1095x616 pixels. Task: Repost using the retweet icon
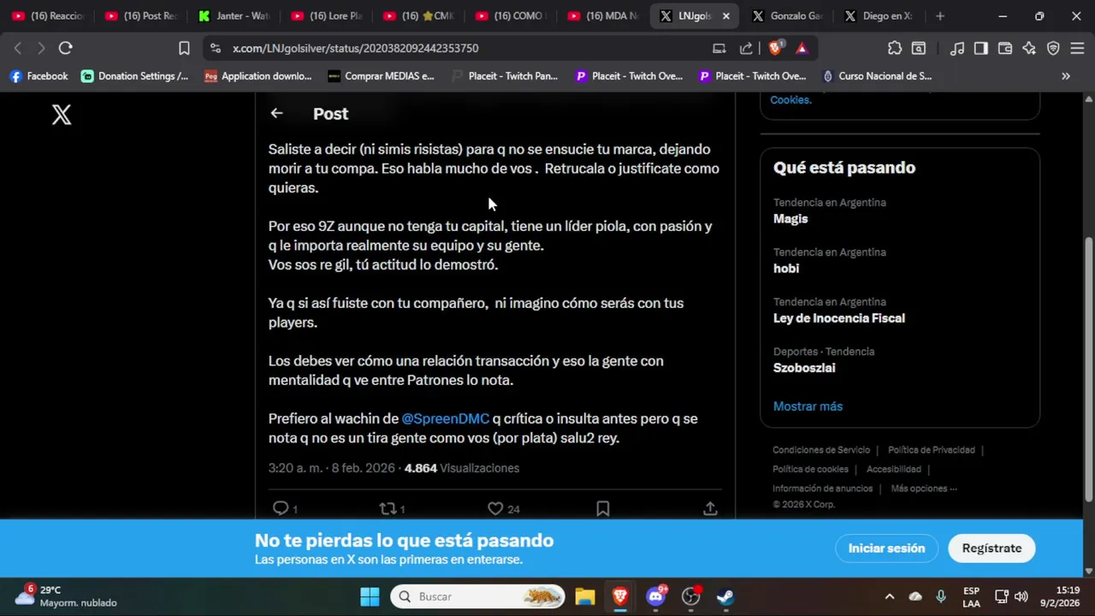click(388, 508)
